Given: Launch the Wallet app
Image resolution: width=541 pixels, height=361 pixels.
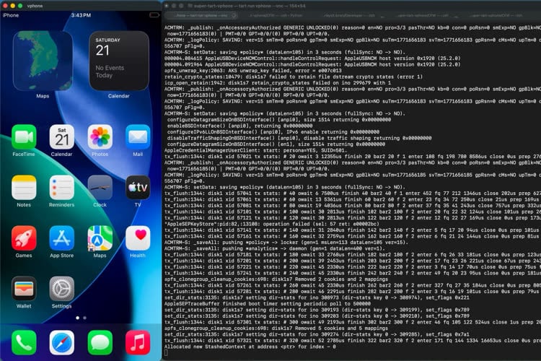Looking at the screenshot, I should coord(24,288).
